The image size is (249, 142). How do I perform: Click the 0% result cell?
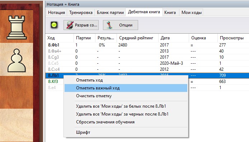pyautogui.click(x=102, y=45)
